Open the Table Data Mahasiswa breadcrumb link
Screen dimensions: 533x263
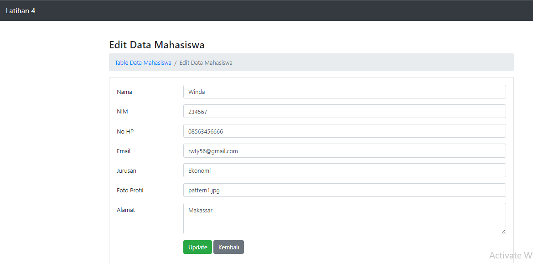pyautogui.click(x=143, y=62)
